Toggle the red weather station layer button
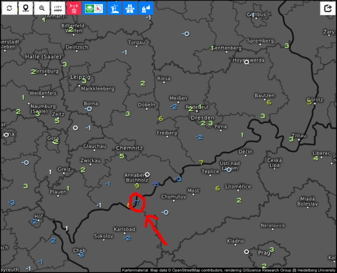The image size is (337, 273). pos(74,8)
